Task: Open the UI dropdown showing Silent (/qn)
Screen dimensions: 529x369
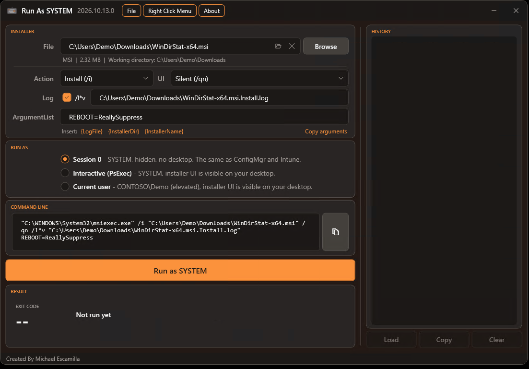Action: click(x=259, y=78)
